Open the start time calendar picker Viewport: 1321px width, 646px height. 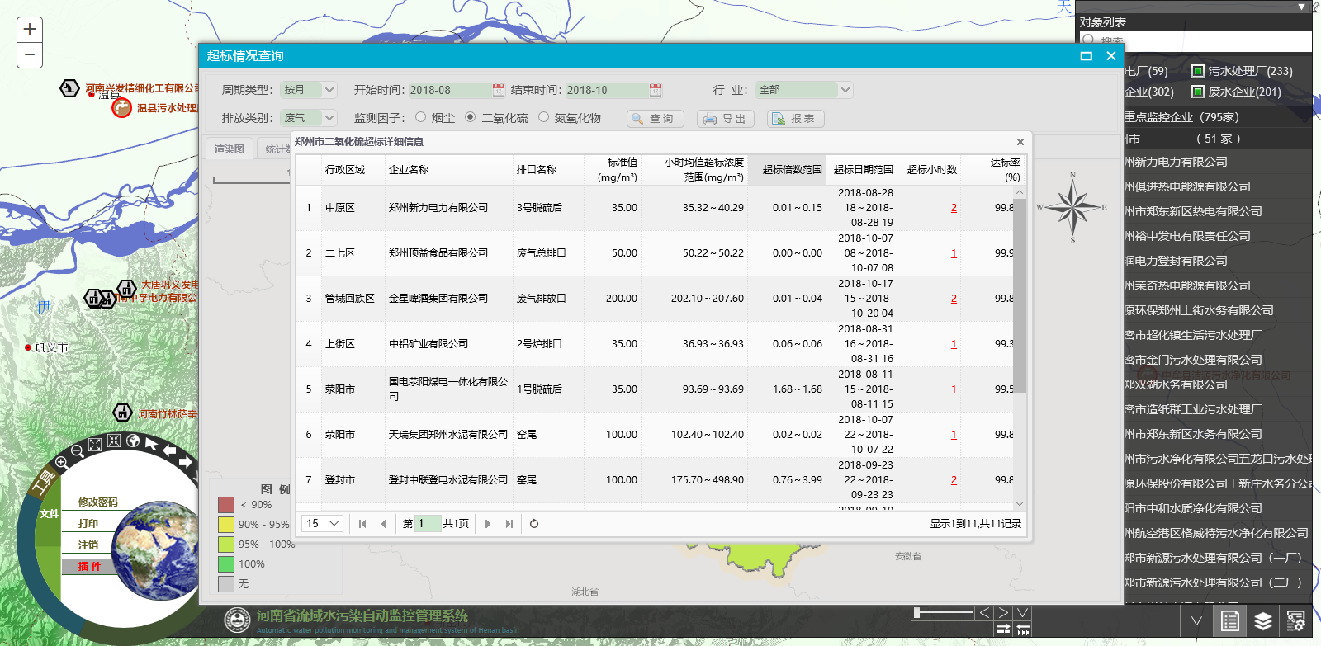point(499,90)
